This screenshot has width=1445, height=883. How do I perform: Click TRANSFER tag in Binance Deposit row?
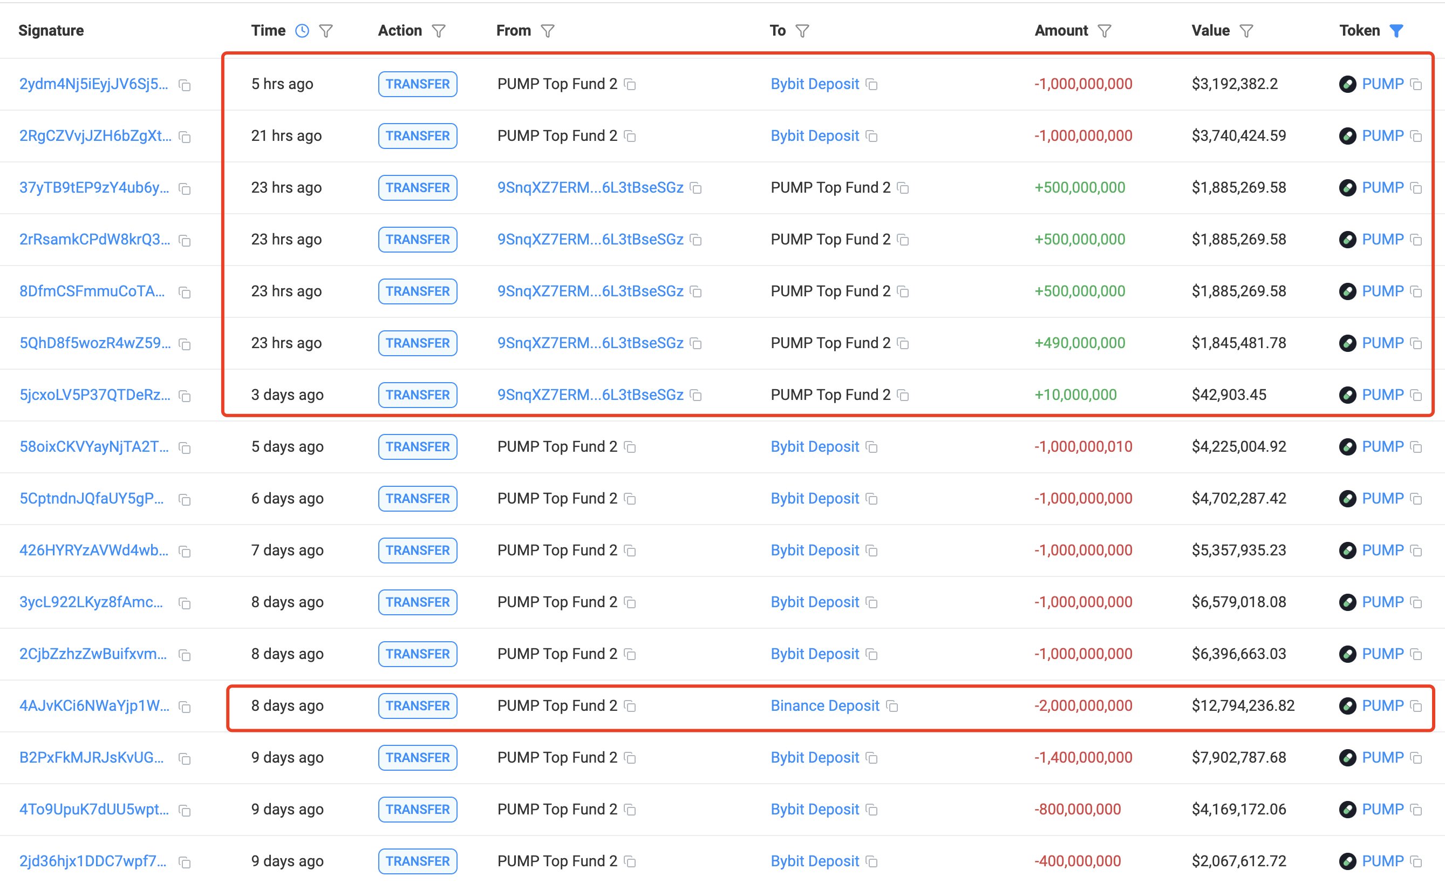pyautogui.click(x=418, y=705)
